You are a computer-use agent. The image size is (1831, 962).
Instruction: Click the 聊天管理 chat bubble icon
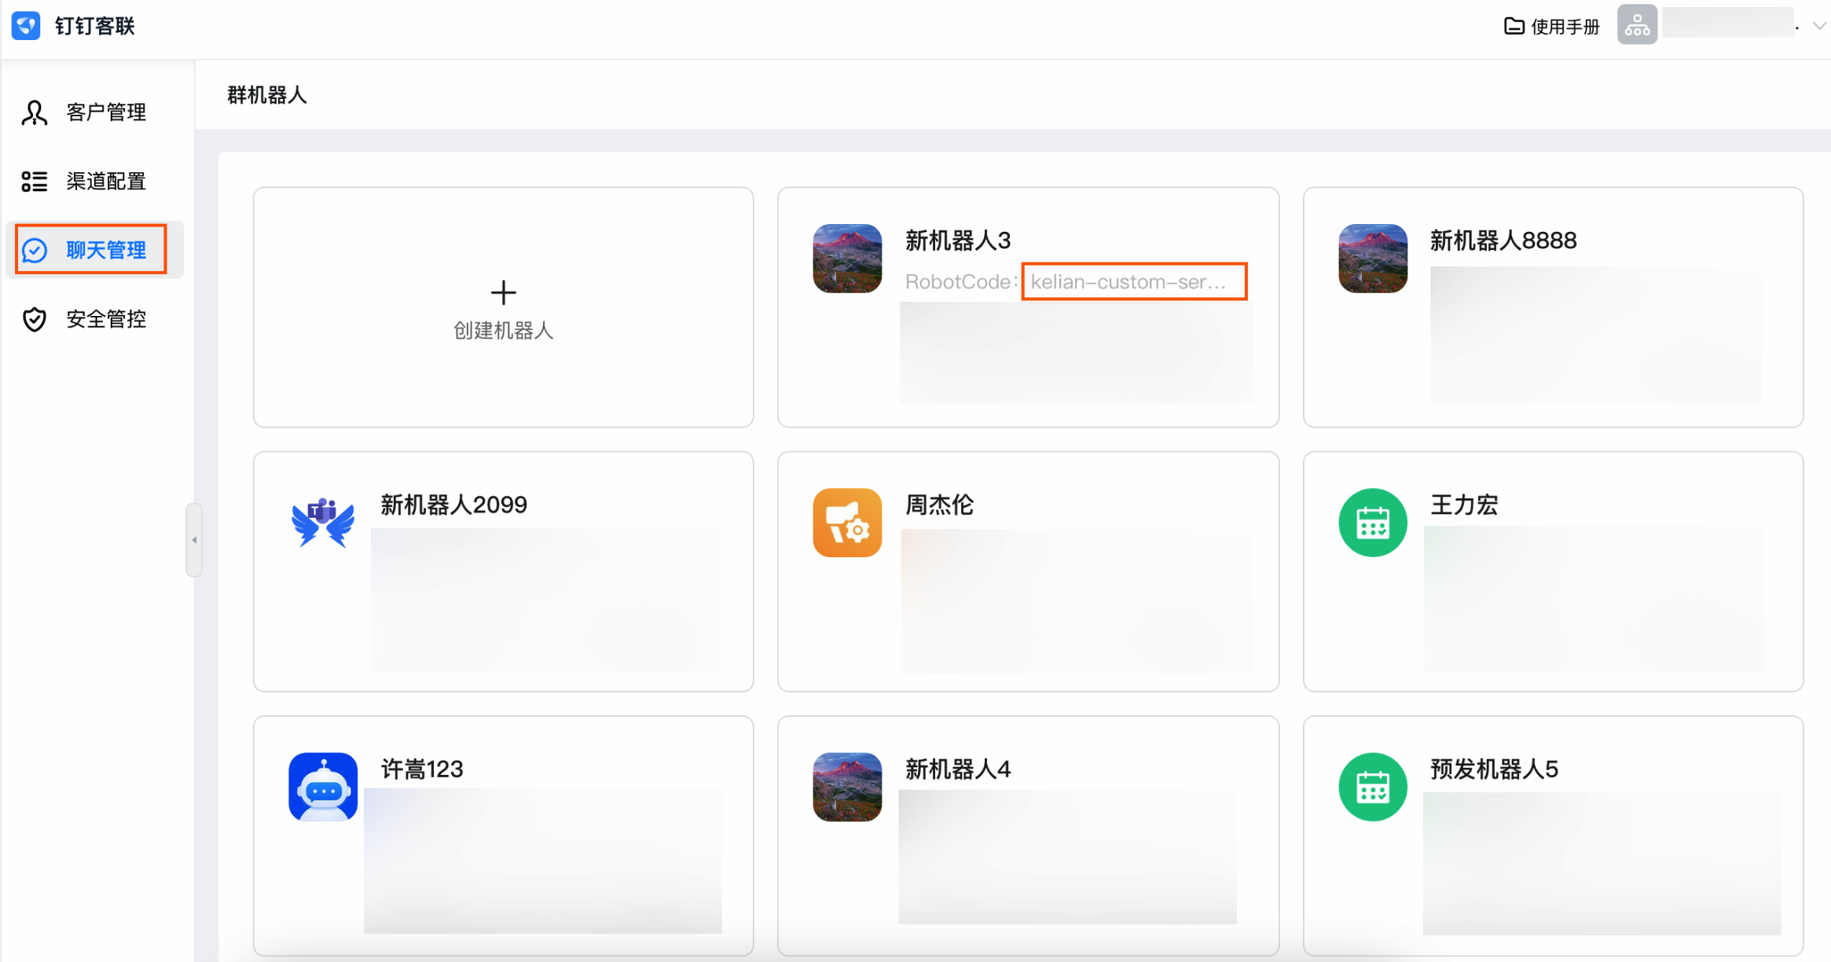click(34, 251)
